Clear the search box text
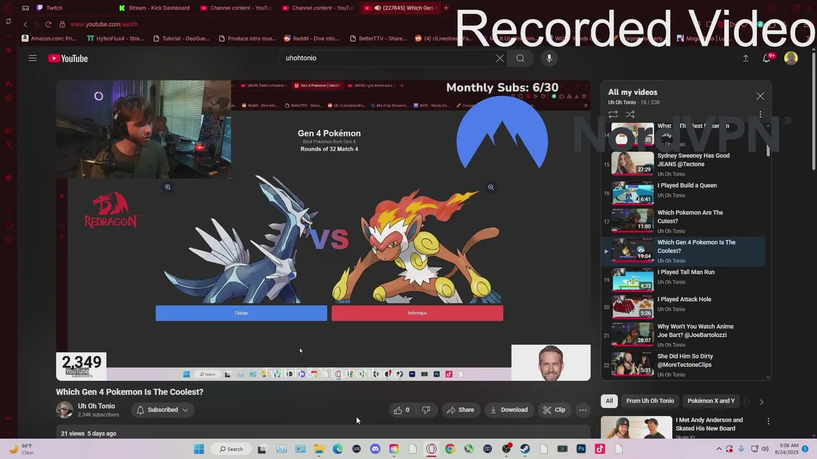The image size is (817, 459). tap(500, 58)
